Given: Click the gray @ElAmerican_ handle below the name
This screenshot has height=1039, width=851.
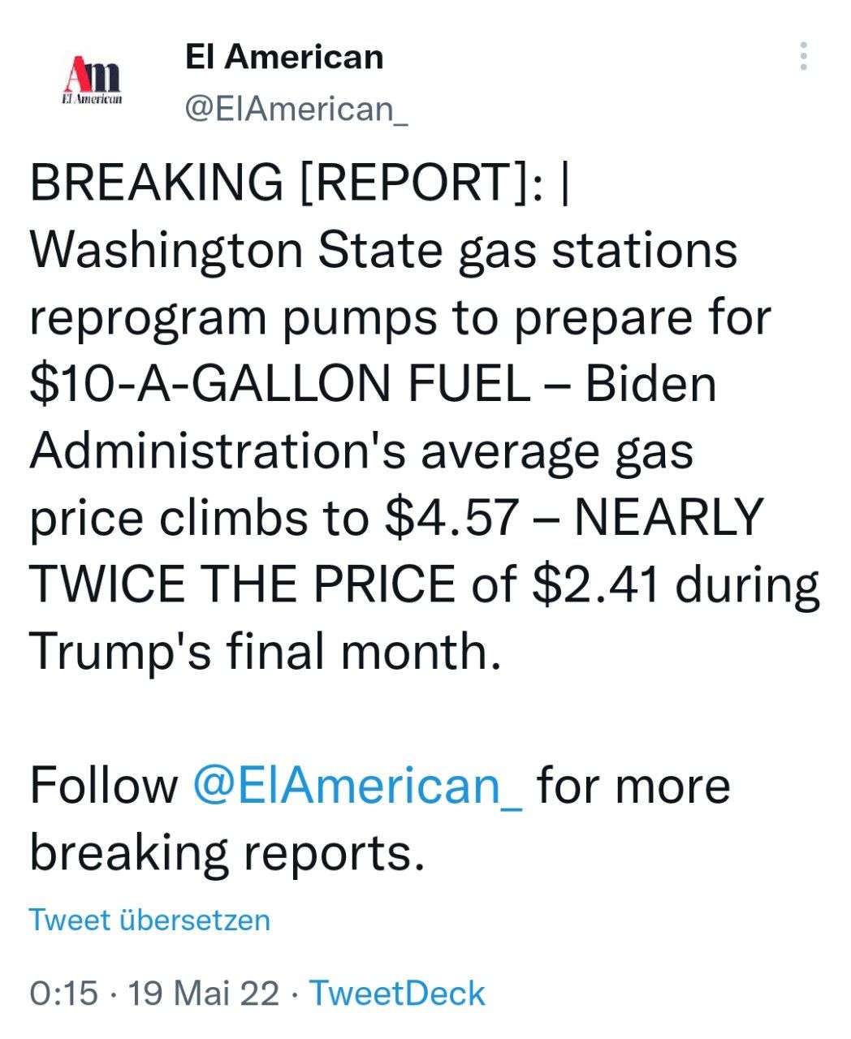Looking at the screenshot, I should pos(296,109).
